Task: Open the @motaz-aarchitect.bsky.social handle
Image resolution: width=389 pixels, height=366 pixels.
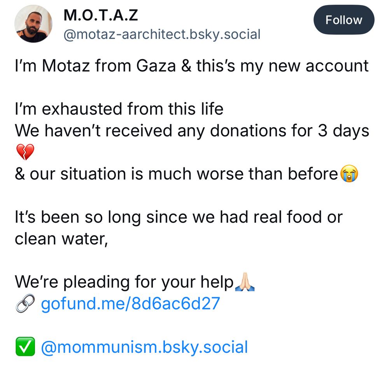Action: tap(161, 34)
